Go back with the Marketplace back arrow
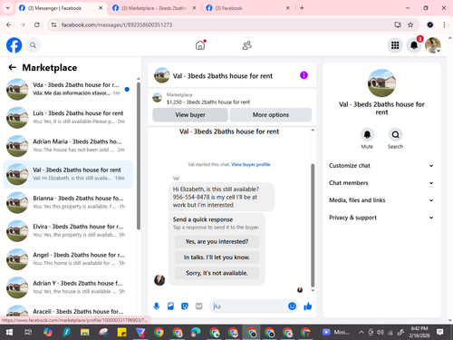453x340 pixels. pyautogui.click(x=12, y=67)
